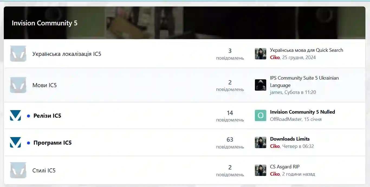Open the Релізи IC5 forum
This screenshot has width=370, height=187.
(x=47, y=116)
